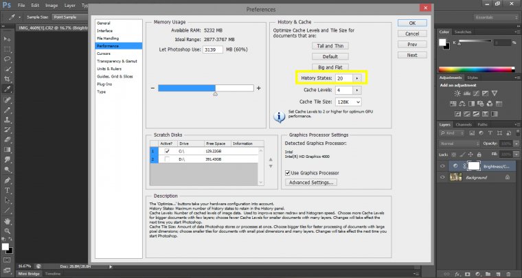Select the Brush tool

click(8, 110)
